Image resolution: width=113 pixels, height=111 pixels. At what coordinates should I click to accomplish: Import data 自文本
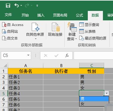[x=10, y=38]
